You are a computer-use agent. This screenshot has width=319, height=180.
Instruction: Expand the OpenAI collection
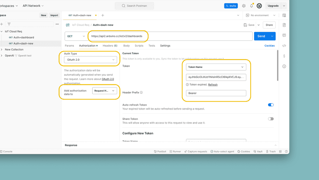(2, 56)
